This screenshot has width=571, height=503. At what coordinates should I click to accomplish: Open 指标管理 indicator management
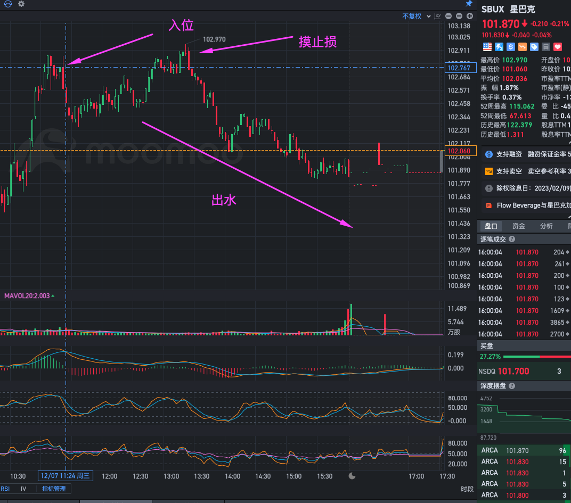(54, 489)
